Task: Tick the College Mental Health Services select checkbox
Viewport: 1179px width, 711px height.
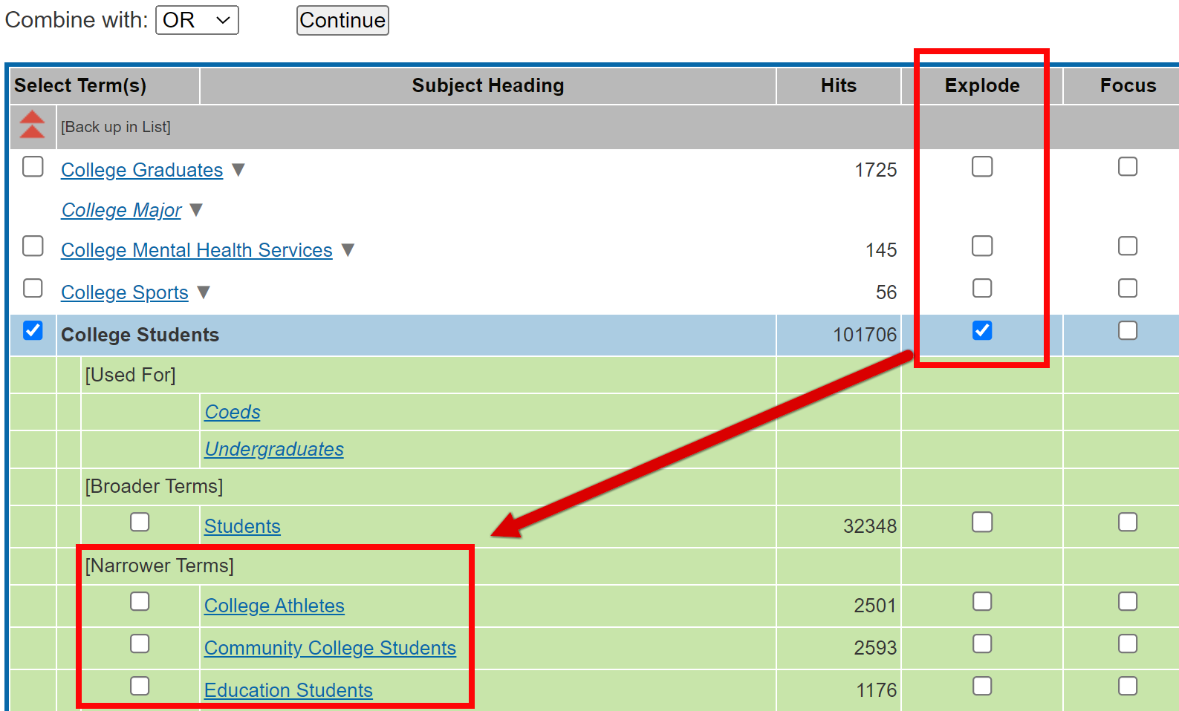Action: (33, 246)
